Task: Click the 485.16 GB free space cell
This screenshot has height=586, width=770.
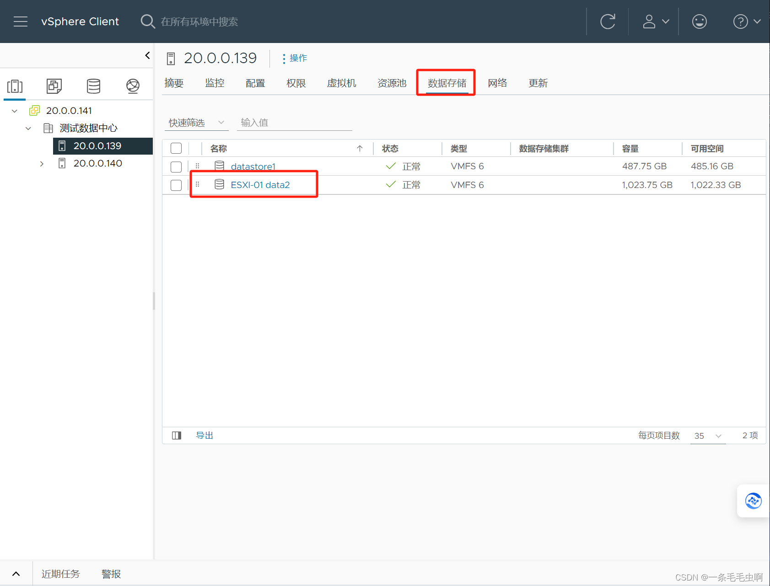Action: pyautogui.click(x=712, y=166)
